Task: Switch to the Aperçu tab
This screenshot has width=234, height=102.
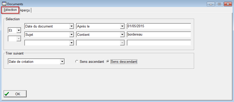Action: coord(25,10)
